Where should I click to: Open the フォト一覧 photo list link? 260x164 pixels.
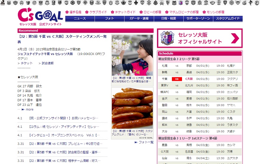pos(146,142)
